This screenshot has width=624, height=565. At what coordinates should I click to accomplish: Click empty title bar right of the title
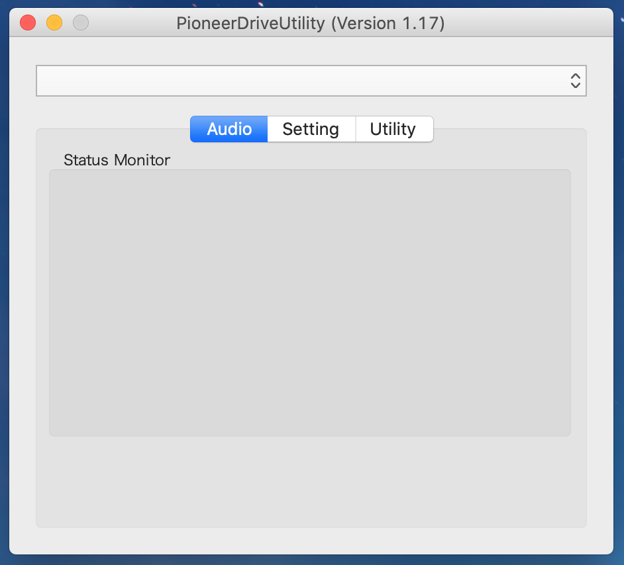pos(530,24)
